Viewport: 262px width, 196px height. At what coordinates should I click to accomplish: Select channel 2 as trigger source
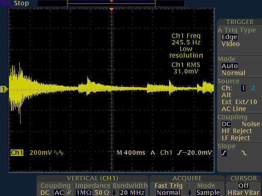click(x=253, y=88)
